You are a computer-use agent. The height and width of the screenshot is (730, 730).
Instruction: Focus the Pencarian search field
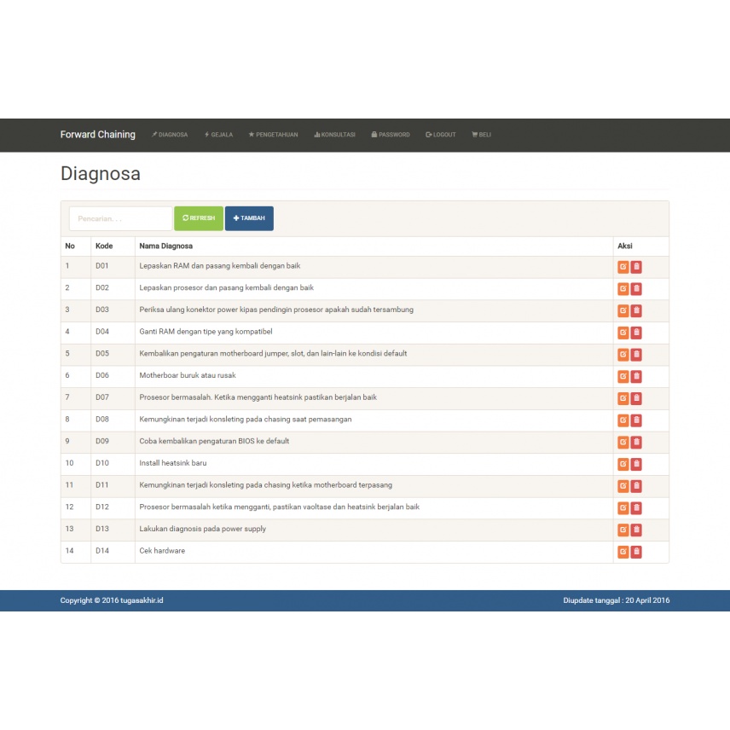pos(120,218)
